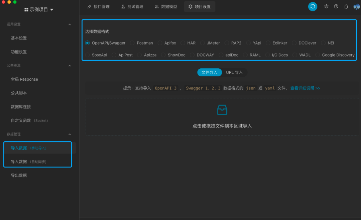This screenshot has height=220, width=361.
Task: Collapse the 通用设置 section
Action: (70, 24)
